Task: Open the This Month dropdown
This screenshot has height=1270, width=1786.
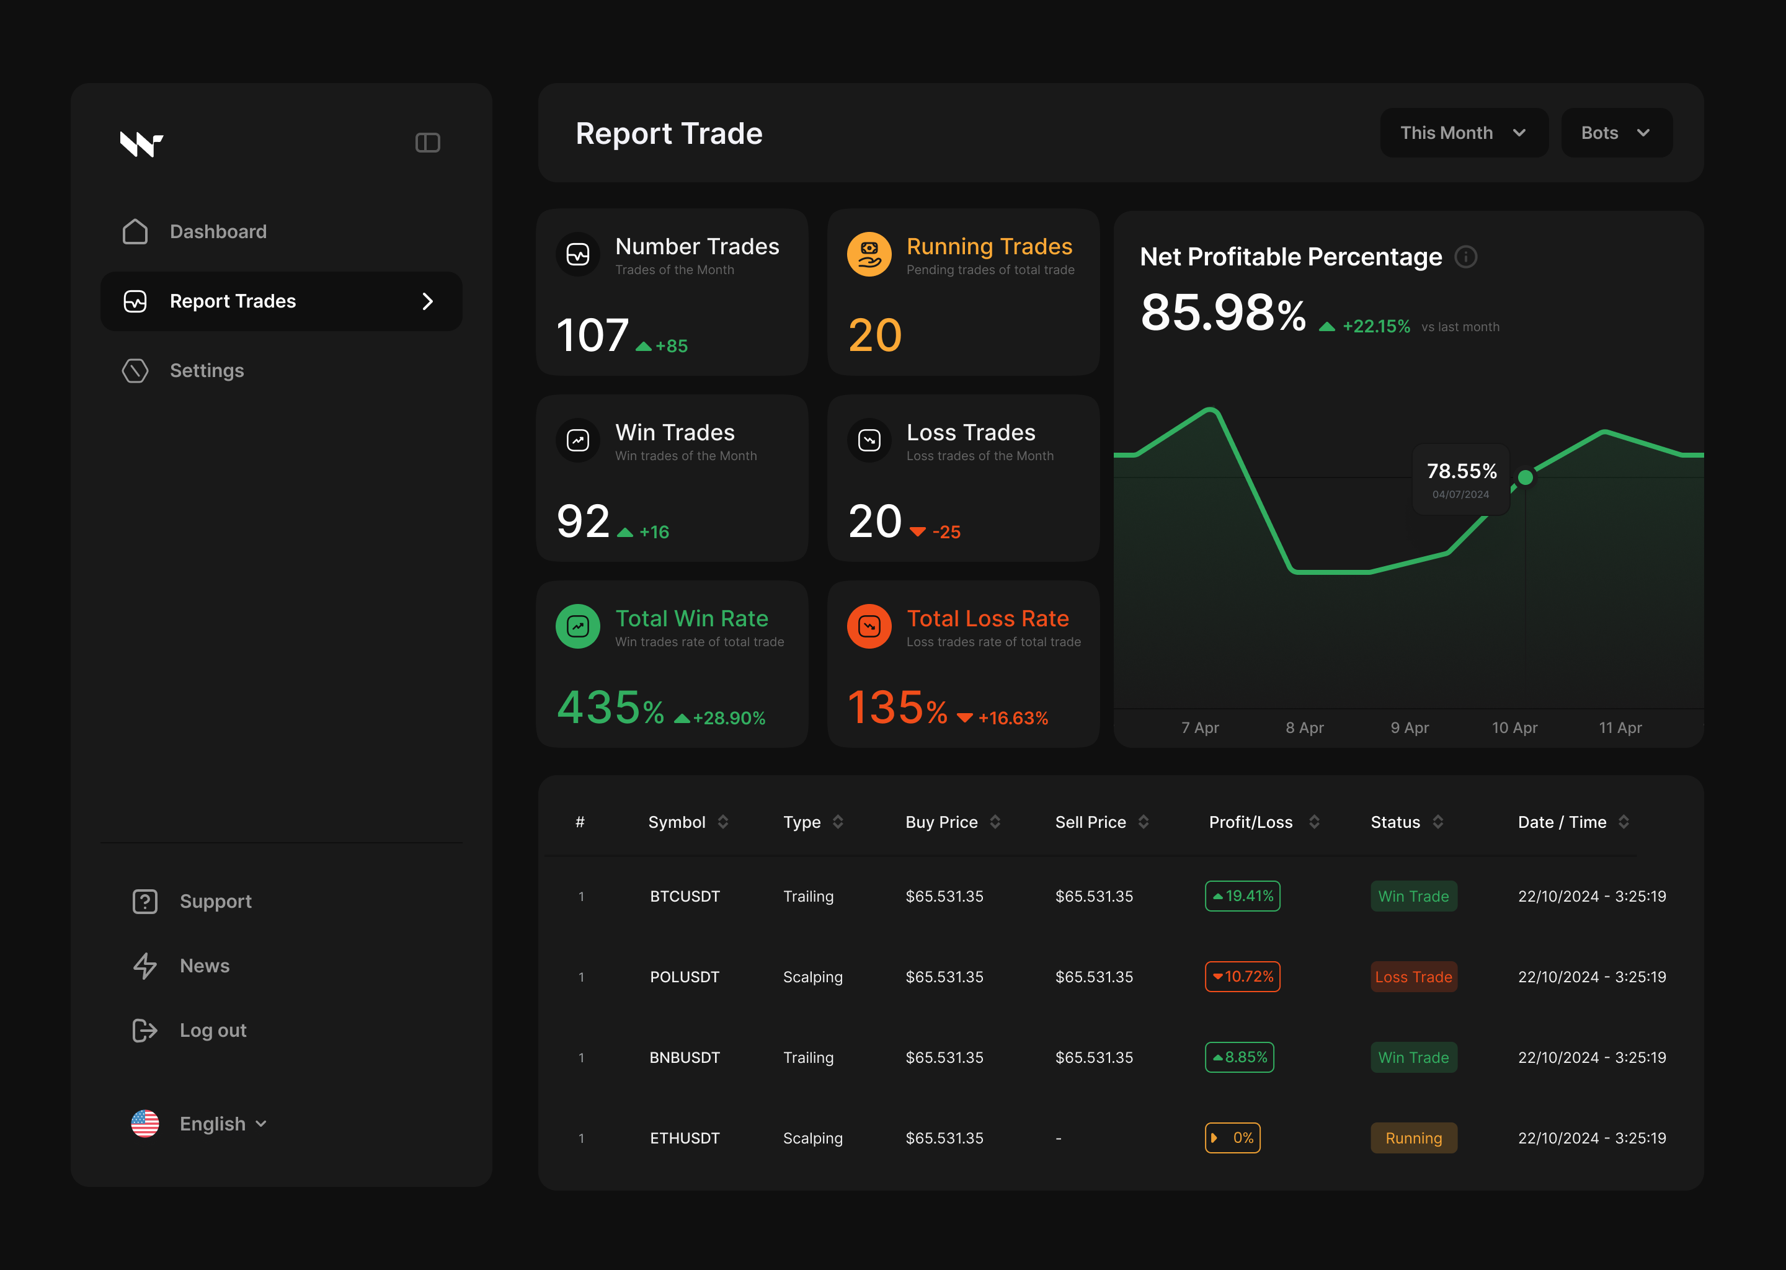Action: (1463, 133)
